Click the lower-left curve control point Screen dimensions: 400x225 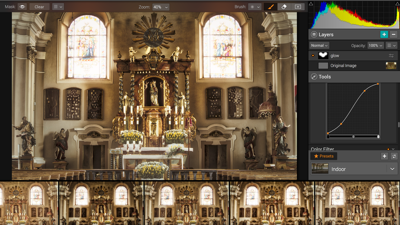(x=341, y=124)
